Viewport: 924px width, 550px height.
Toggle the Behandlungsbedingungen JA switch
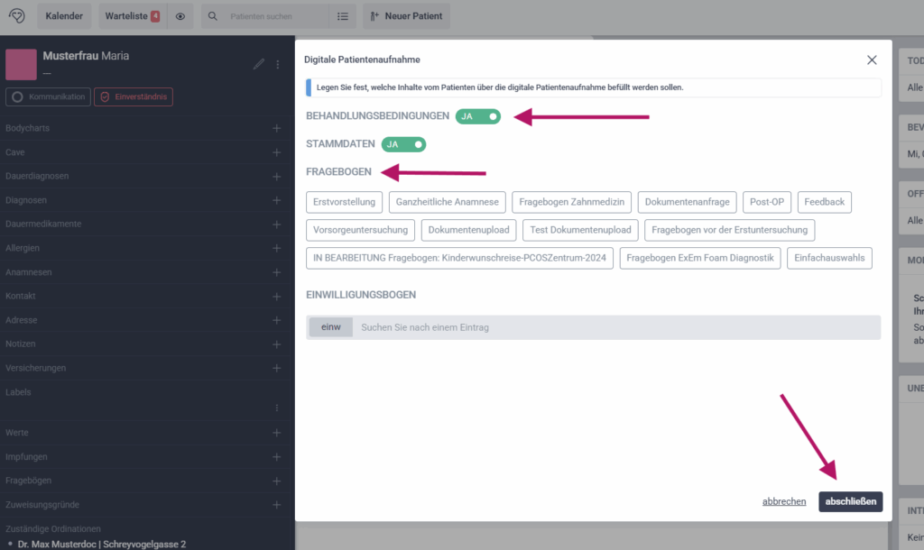coord(477,116)
